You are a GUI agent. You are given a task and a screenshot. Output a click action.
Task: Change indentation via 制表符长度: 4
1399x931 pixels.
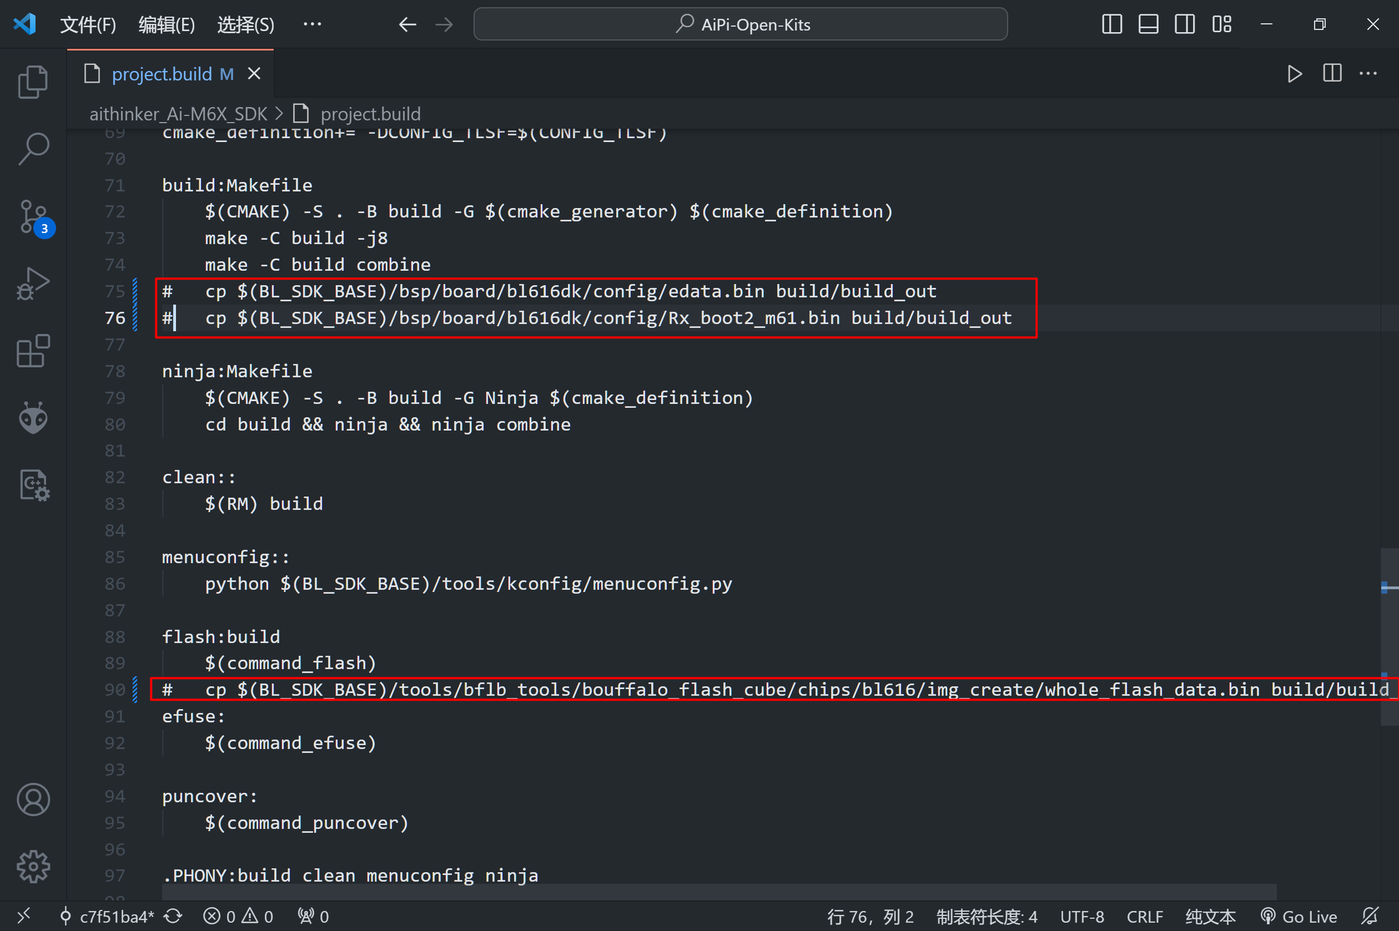point(987,916)
